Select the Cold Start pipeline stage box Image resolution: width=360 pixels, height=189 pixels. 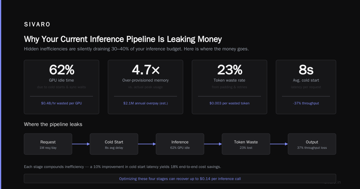click(x=114, y=144)
